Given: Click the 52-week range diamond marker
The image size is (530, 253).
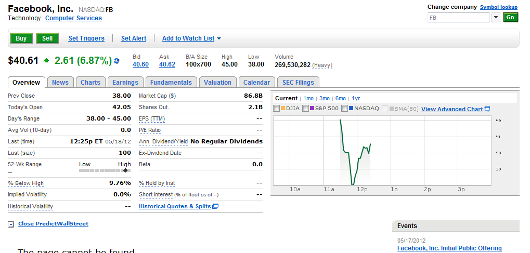Looking at the screenshot, I should 125,170.
